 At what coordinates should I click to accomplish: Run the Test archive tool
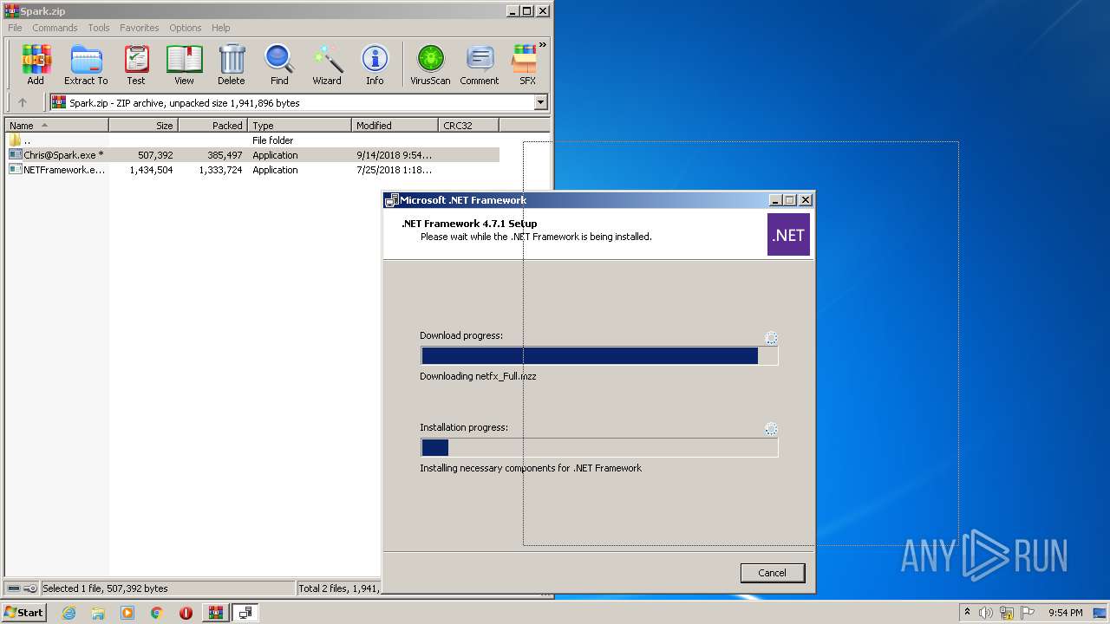(136, 65)
